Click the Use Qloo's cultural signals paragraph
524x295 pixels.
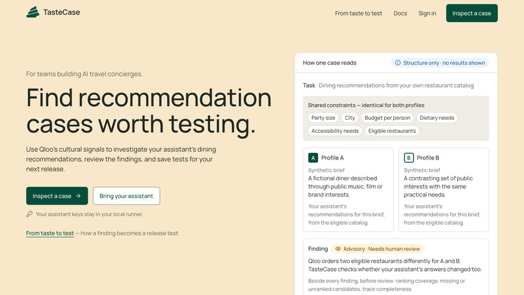121,159
